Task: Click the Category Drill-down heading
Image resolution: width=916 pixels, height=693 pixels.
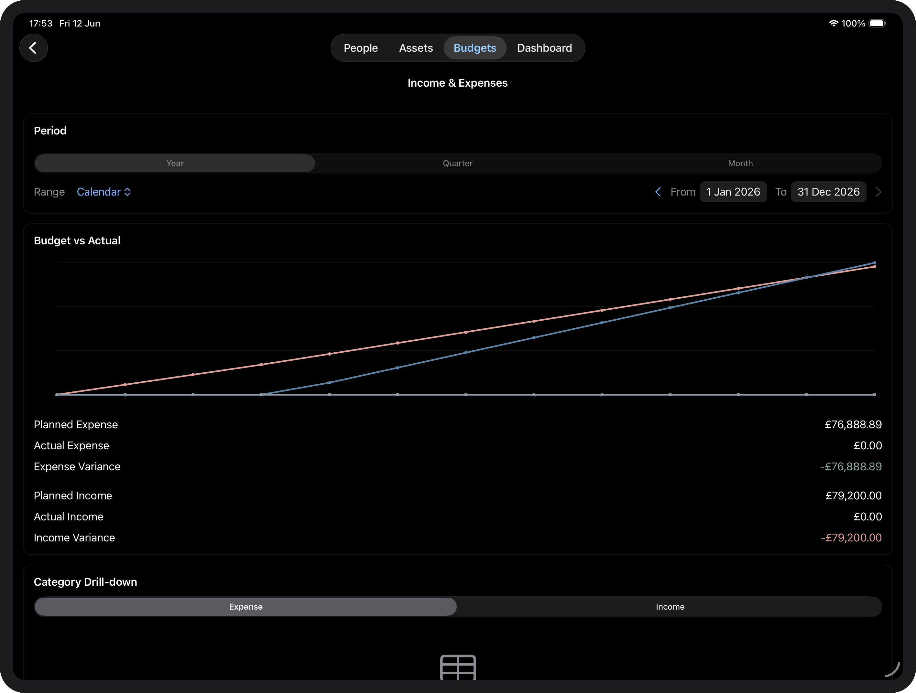Action: coord(85,582)
